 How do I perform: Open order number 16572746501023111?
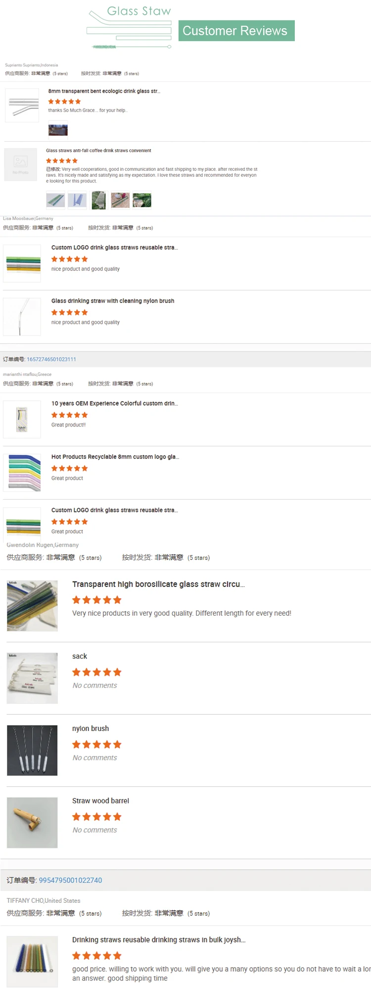point(51,360)
